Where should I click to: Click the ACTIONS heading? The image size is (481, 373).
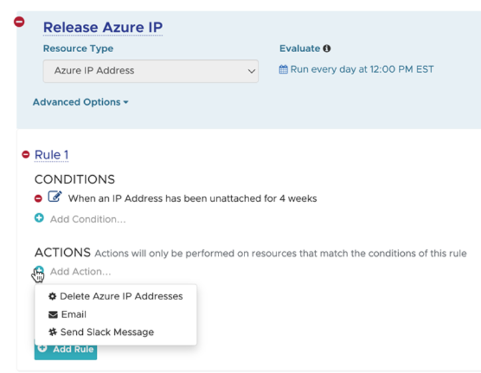pos(63,253)
